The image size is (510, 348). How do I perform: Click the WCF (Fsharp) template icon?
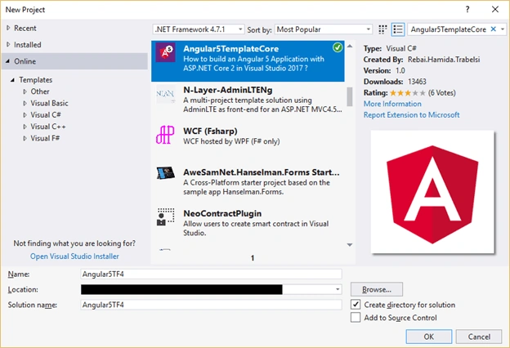165,135
